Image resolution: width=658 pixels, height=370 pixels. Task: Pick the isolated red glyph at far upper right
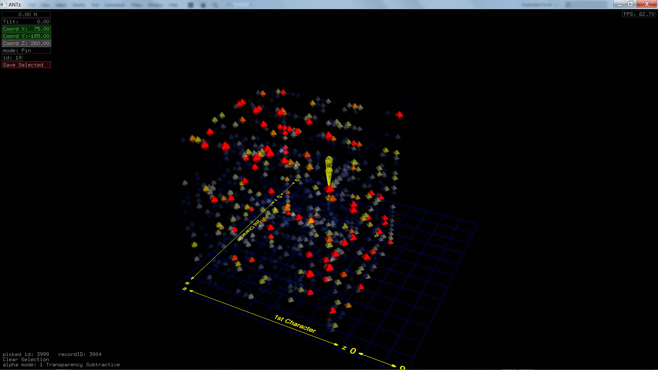[399, 114]
